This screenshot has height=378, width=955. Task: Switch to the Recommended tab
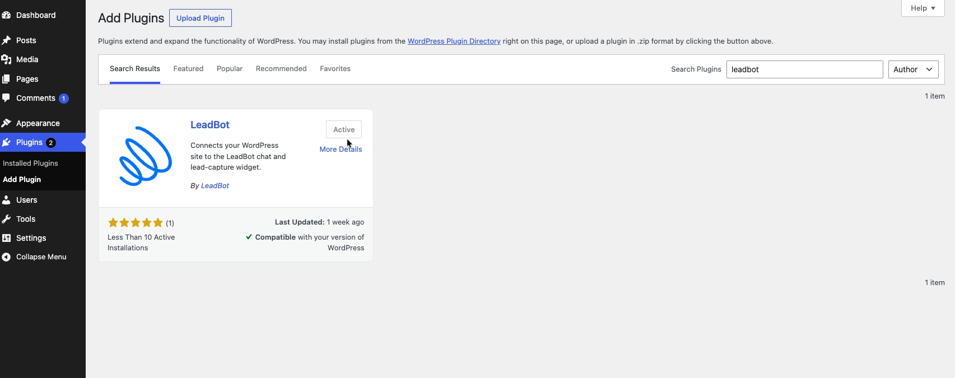(x=281, y=69)
